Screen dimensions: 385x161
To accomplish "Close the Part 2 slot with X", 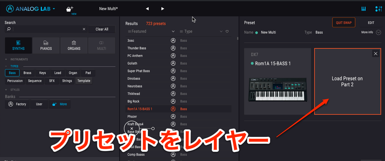I will click(x=375, y=53).
